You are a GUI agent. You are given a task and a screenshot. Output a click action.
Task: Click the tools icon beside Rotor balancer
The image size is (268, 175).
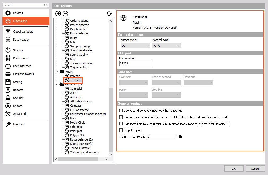(x=67, y=33)
